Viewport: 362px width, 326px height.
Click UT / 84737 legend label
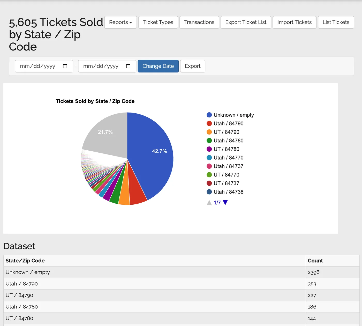227,183
